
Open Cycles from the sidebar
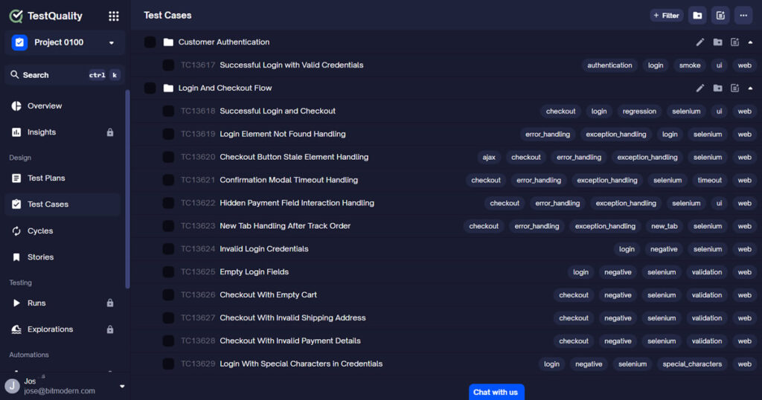click(40, 231)
